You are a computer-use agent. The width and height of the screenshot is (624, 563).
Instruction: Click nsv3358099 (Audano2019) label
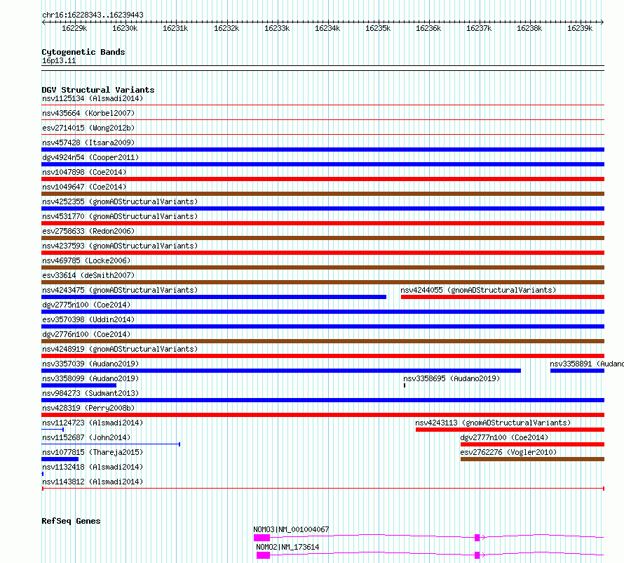pyautogui.click(x=90, y=378)
